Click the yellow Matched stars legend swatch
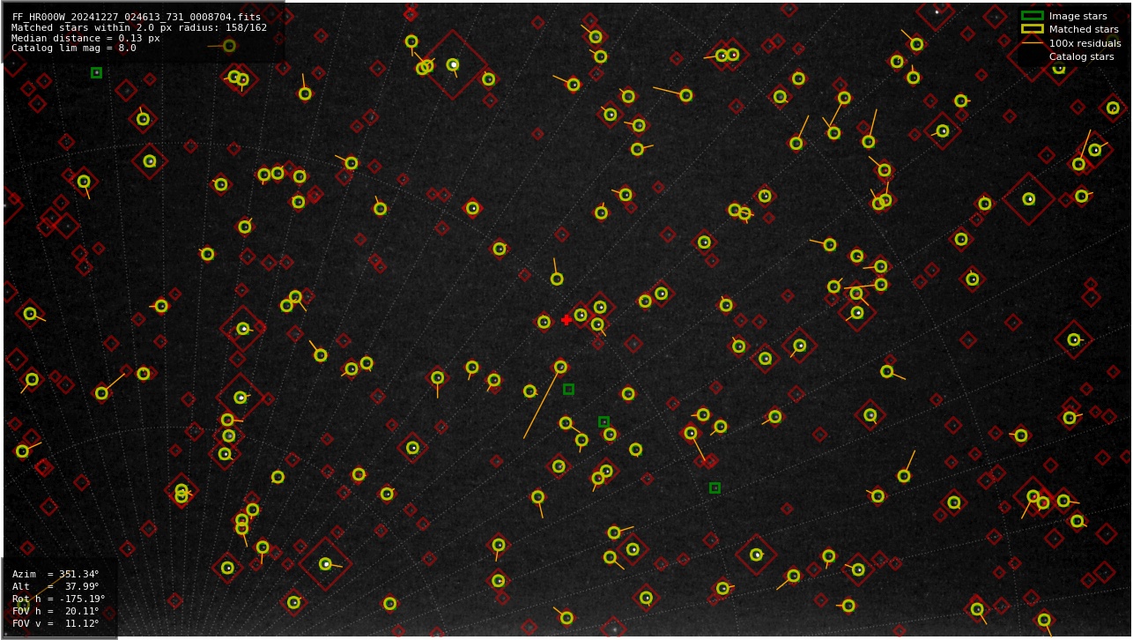The width and height of the screenshot is (1133, 640). (1032, 29)
